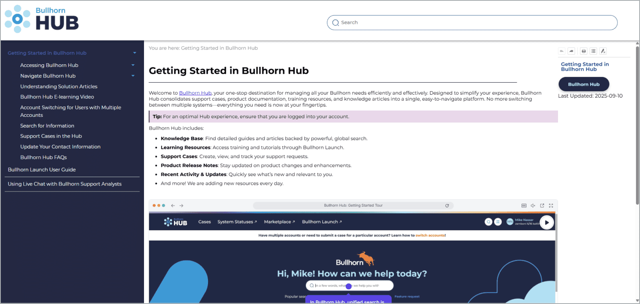Click the remove highlights icon in the toolbar
The image size is (640, 304).
[603, 51]
